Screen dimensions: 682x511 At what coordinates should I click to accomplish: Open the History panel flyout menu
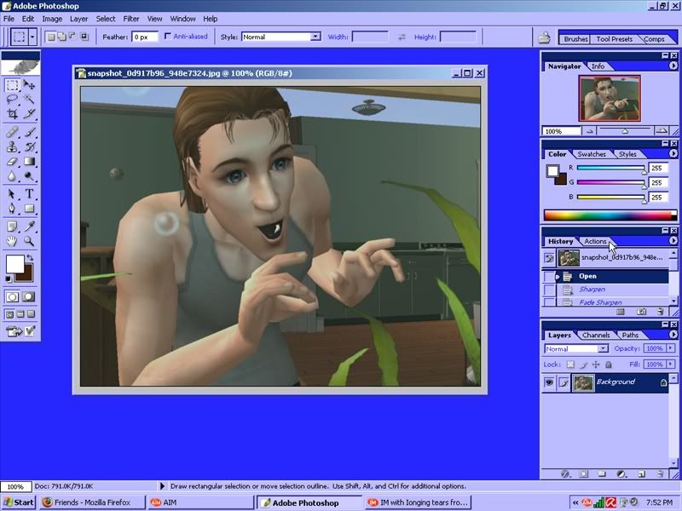pos(673,241)
